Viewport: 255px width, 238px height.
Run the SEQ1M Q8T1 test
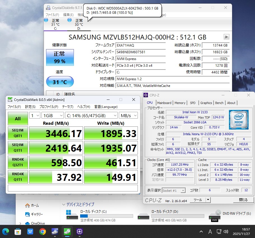(x=18, y=133)
